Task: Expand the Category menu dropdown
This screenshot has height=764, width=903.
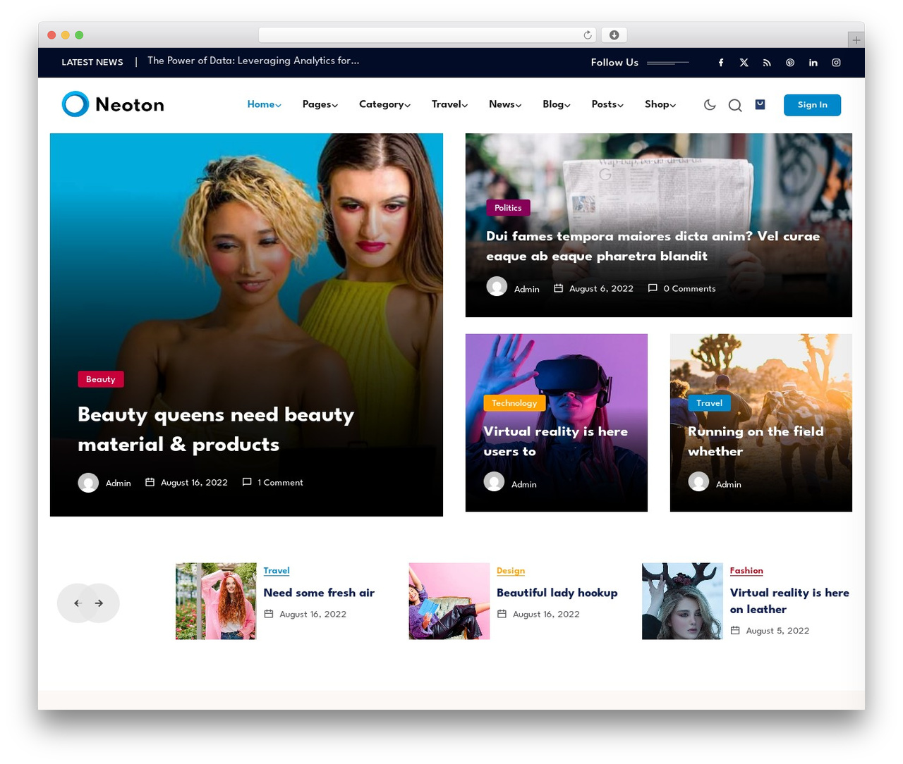Action: pos(384,104)
